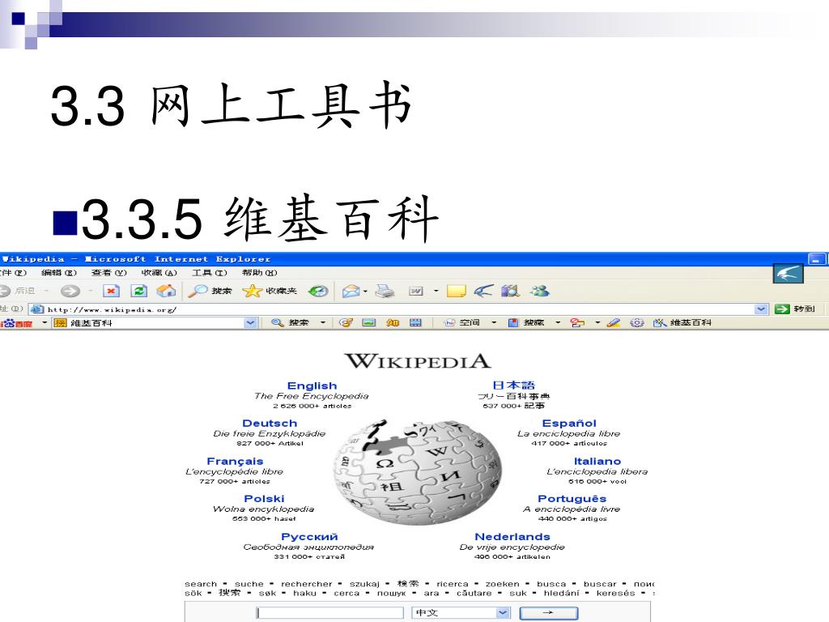Open the Nederlands Wikipedia link
829x622 pixels.
point(512,537)
